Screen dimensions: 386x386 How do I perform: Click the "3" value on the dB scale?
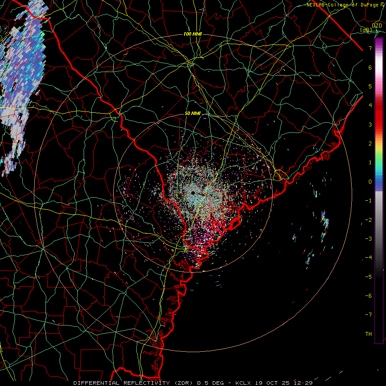click(x=370, y=124)
